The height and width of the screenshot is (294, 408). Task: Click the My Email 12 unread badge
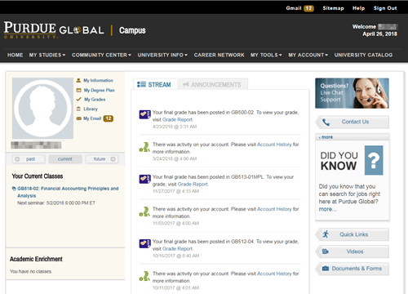[109, 118]
